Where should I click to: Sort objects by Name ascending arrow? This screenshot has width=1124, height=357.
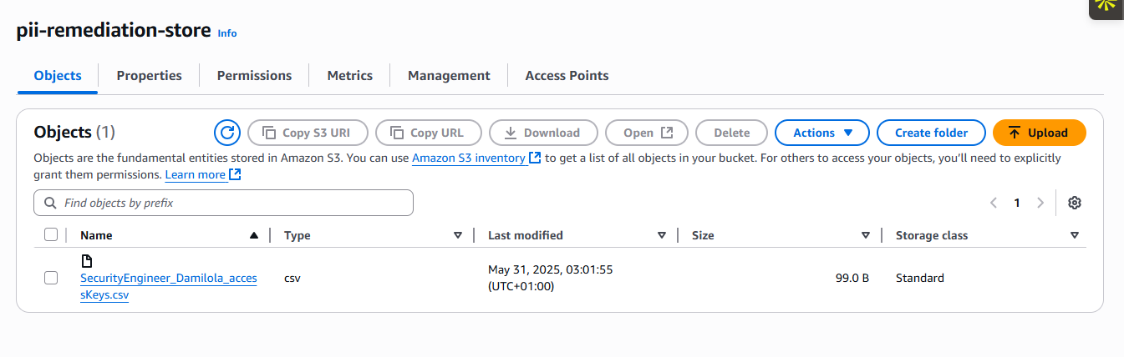[254, 235]
